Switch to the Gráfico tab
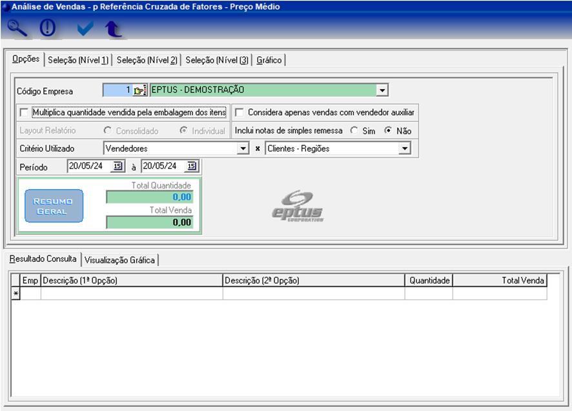Viewport: 572px width, 411px height. [x=269, y=60]
